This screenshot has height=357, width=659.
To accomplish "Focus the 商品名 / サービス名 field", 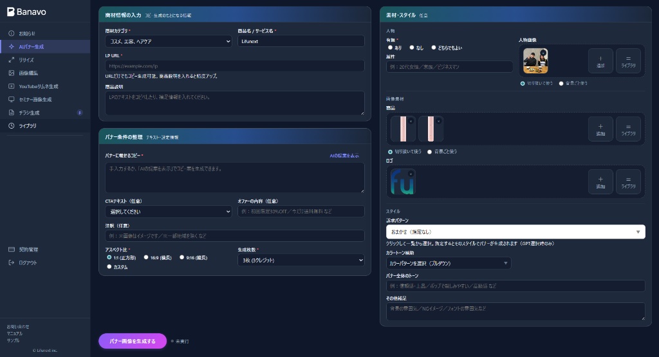I will click(301, 41).
